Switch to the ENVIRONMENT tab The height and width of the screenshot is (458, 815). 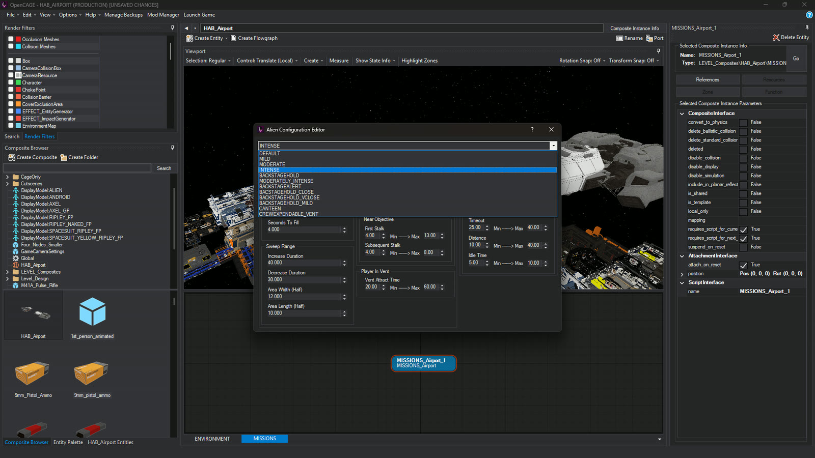point(212,439)
